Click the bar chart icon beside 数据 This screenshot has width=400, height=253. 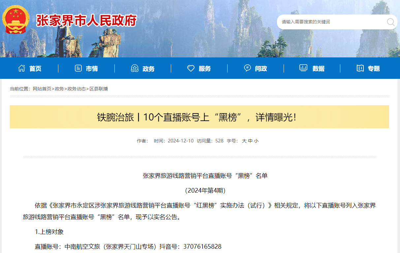pos(303,68)
